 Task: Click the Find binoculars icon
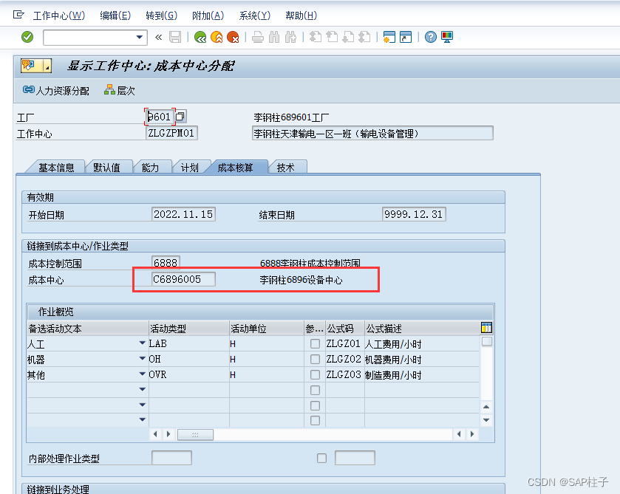[x=274, y=37]
